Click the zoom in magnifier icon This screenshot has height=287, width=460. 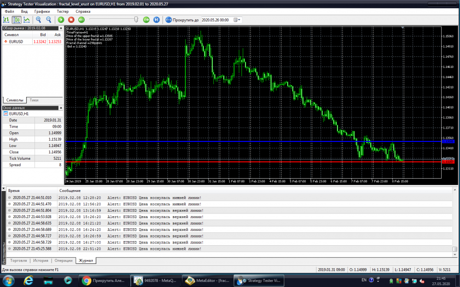click(x=39, y=20)
